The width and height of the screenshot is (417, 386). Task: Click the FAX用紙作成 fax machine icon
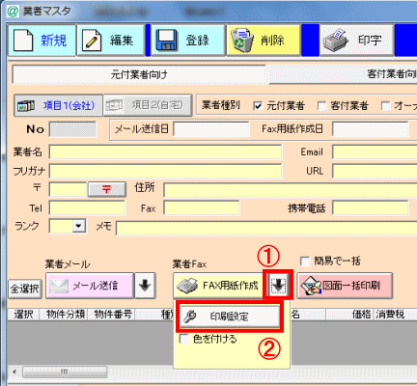pos(187,286)
